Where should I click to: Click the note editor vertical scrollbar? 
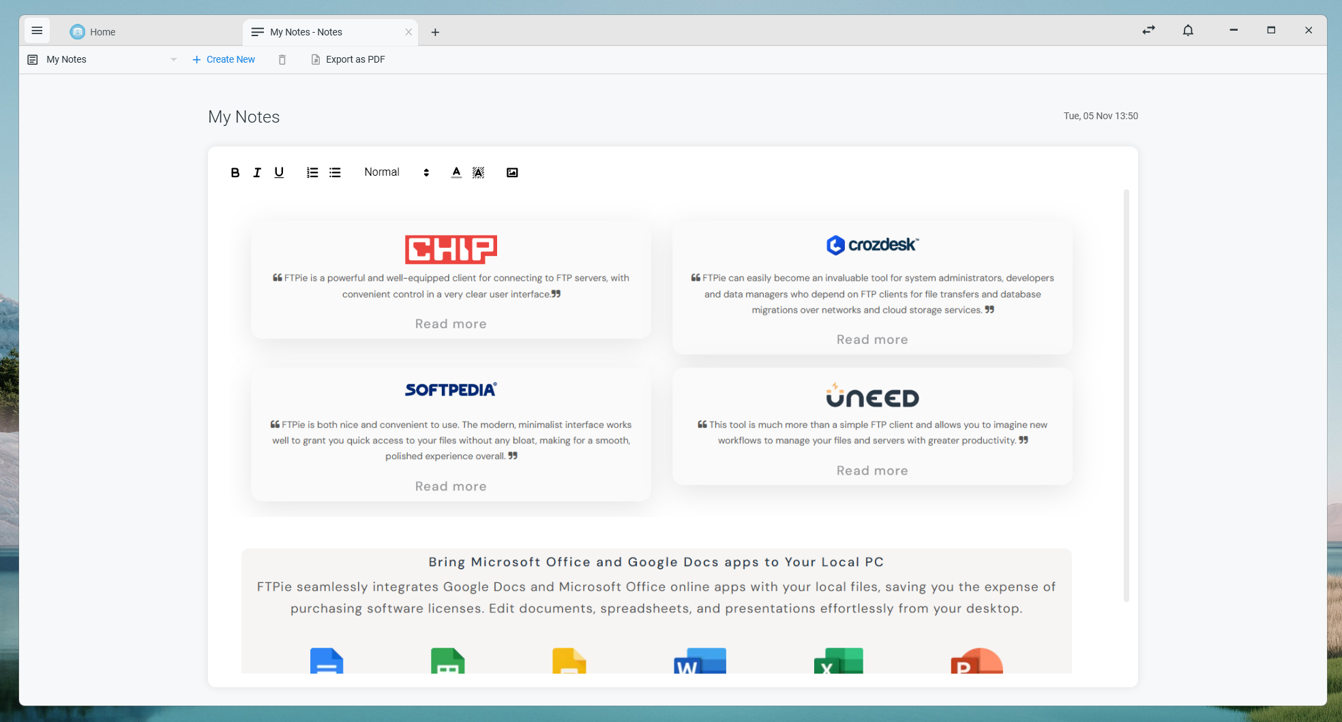[x=1126, y=395]
